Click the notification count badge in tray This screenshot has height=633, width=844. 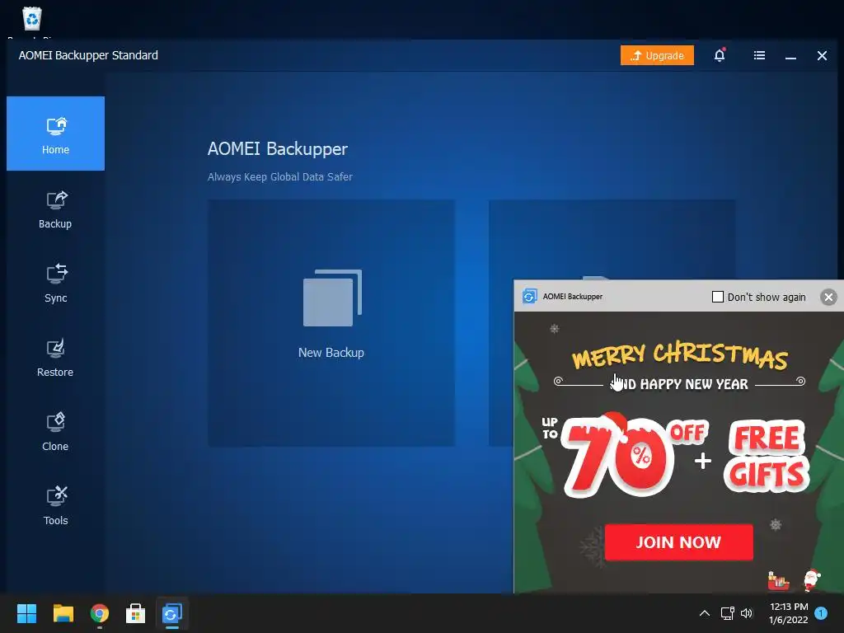(821, 613)
